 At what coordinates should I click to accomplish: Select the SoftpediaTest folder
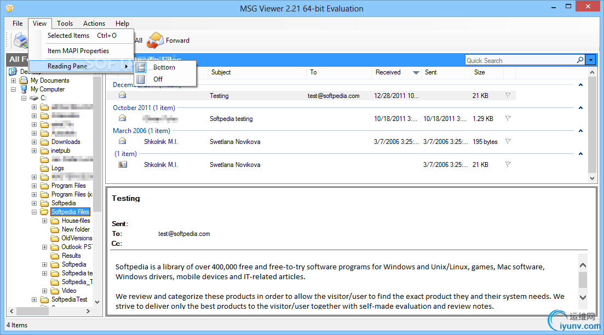coord(70,299)
